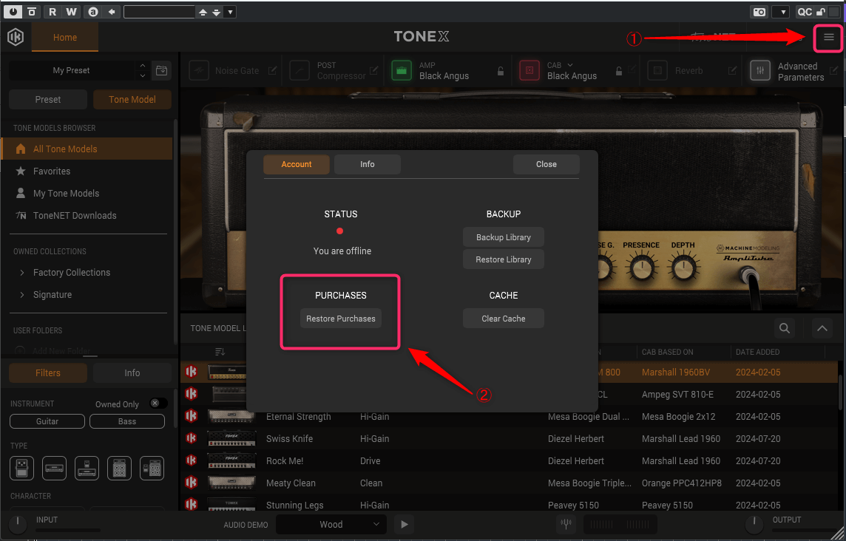Click Restore Purchases button
Screen dimensions: 846x541
341,319
